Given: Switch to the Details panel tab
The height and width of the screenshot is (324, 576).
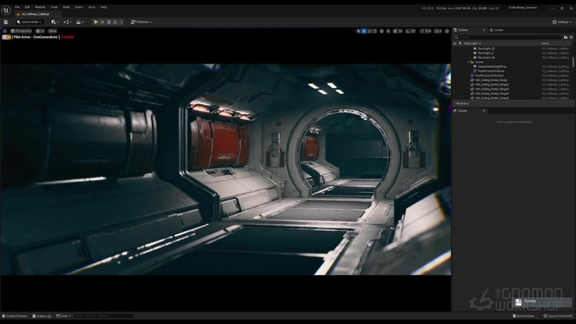Looking at the screenshot, I should (462, 111).
